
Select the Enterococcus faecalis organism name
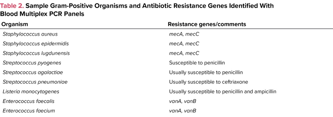[28, 101]
